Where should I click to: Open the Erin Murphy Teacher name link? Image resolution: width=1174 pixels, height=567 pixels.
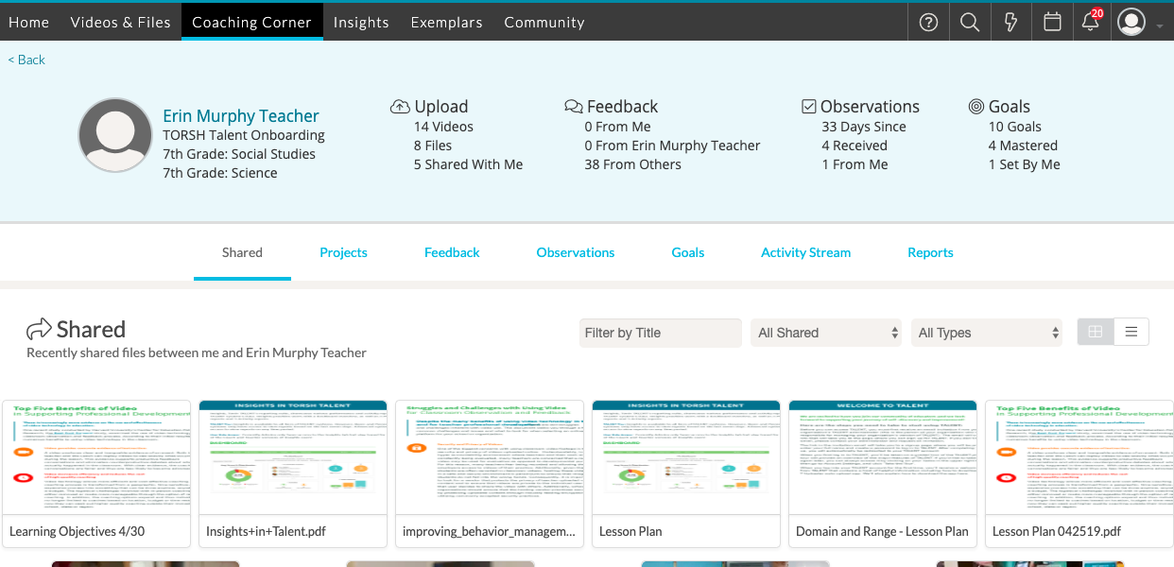pos(240,115)
